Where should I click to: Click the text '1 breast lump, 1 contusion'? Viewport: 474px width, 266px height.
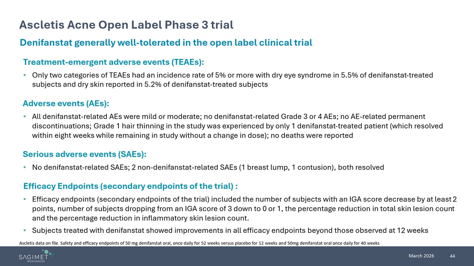287,168
